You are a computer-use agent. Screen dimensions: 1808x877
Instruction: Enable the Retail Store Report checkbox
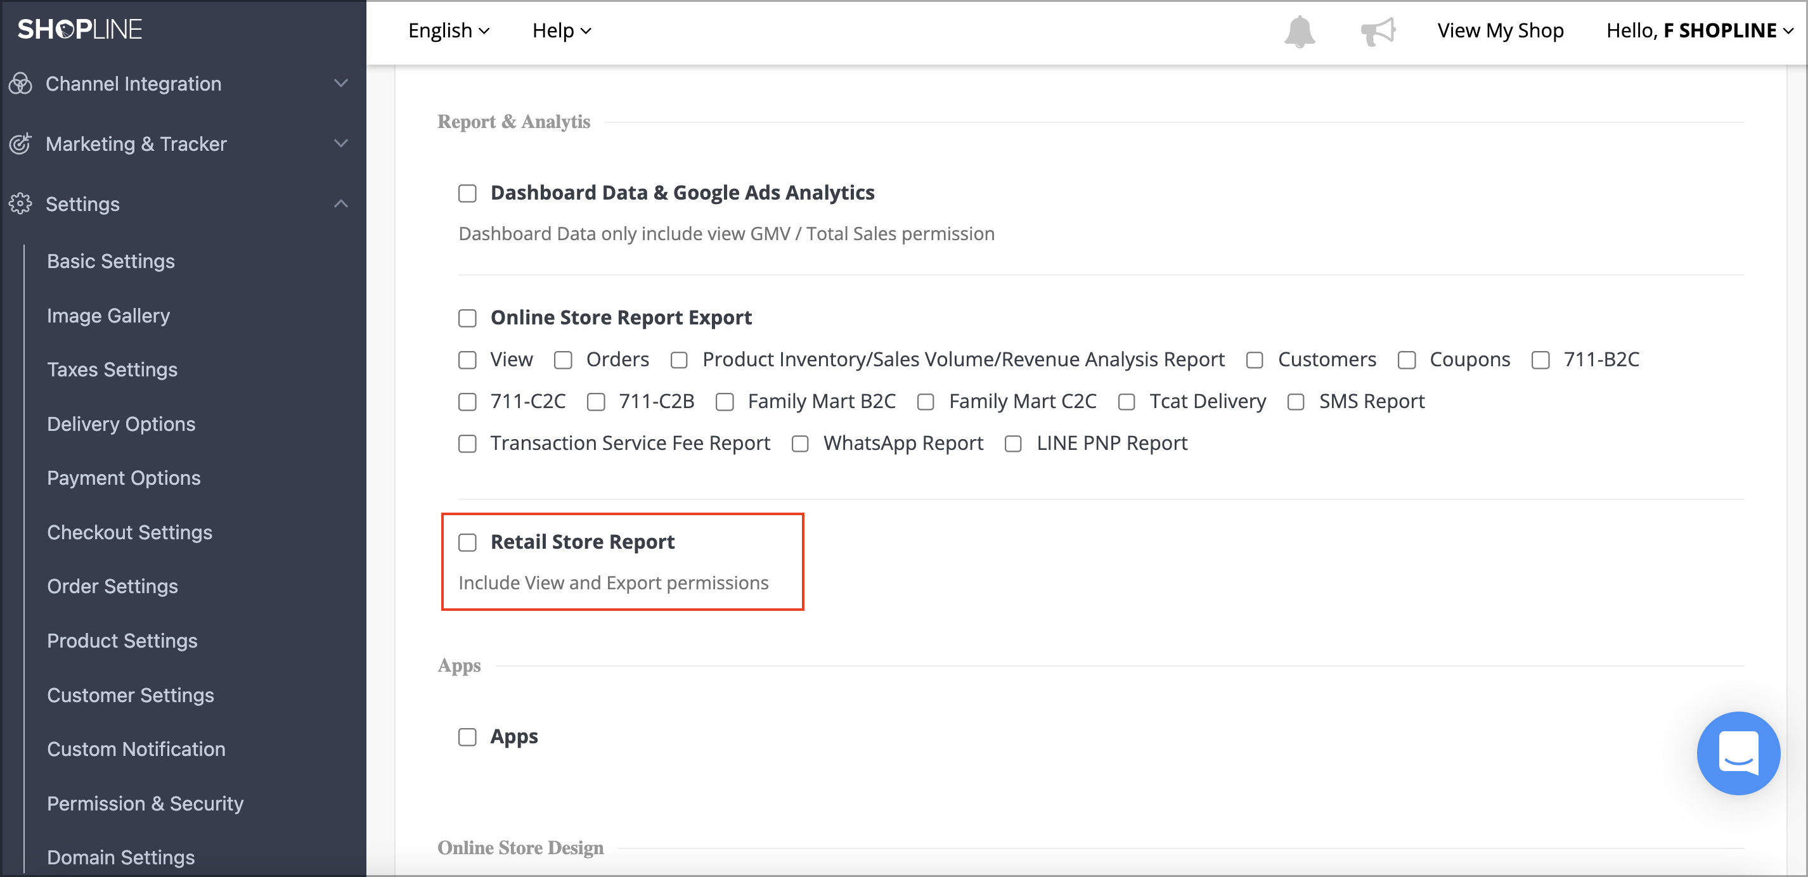tap(467, 542)
